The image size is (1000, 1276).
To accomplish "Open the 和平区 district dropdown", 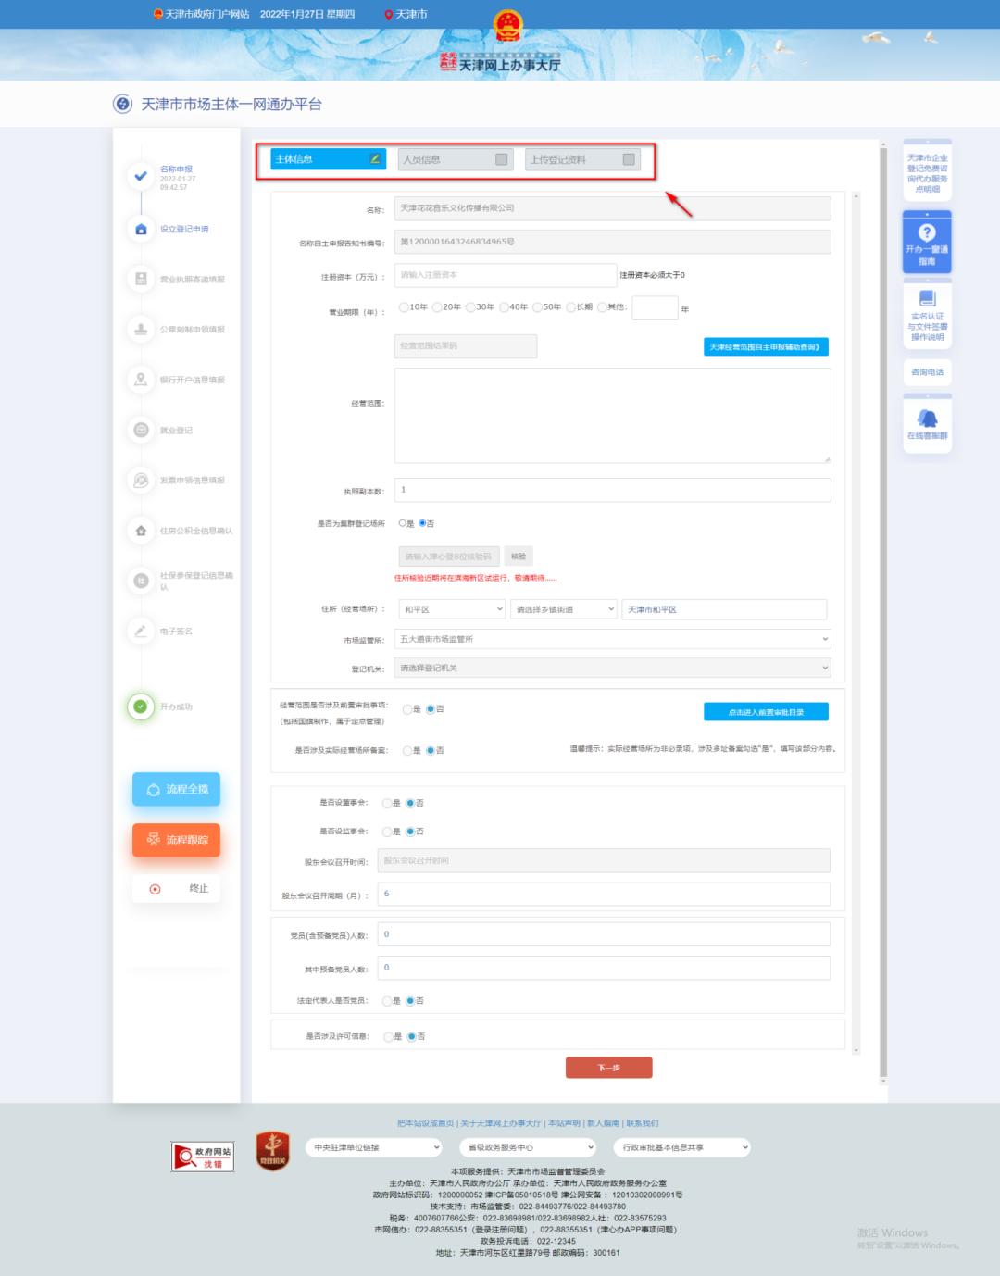I will (x=452, y=609).
